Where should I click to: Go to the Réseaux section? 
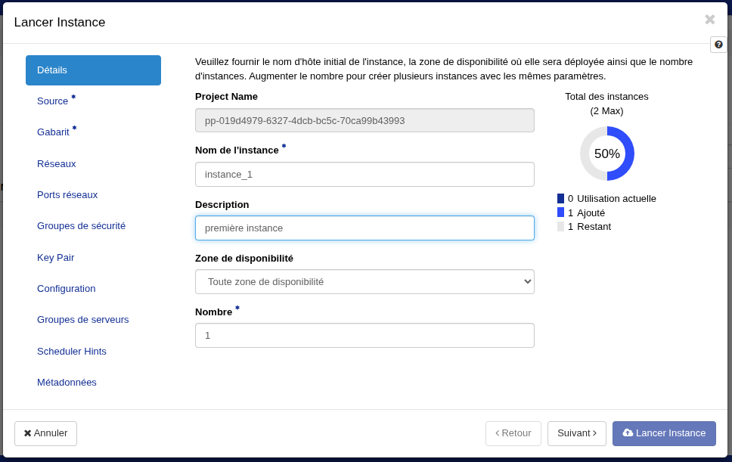(x=57, y=163)
